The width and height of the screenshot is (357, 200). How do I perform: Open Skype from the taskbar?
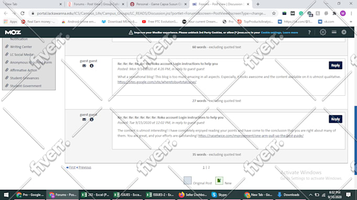pos(219,195)
